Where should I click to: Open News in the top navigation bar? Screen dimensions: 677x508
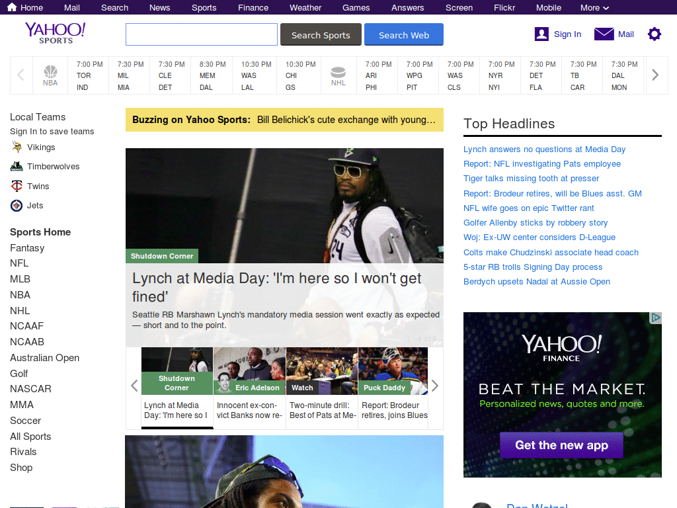(x=160, y=8)
